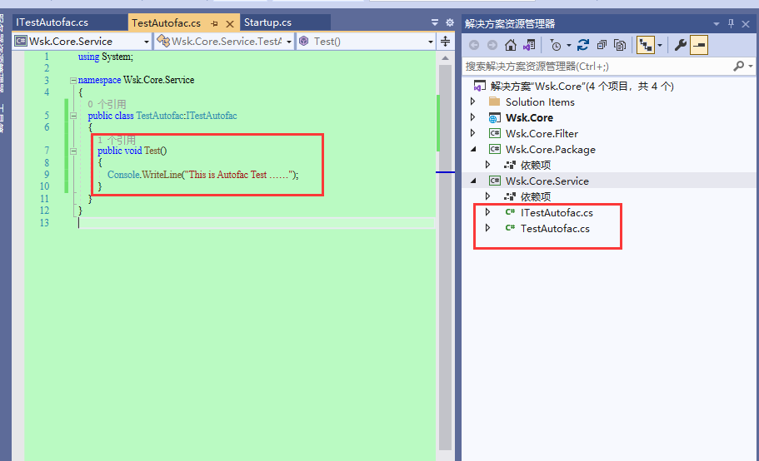
Task: Switch to the Startup.cs editor tab
Action: point(267,22)
